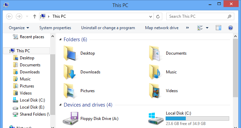The width and height of the screenshot is (241, 128).
Task: Click '23.6 GB free of 34.9 GB' text
Action: 186,123
